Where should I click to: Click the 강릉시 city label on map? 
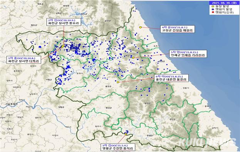coord(186,88)
